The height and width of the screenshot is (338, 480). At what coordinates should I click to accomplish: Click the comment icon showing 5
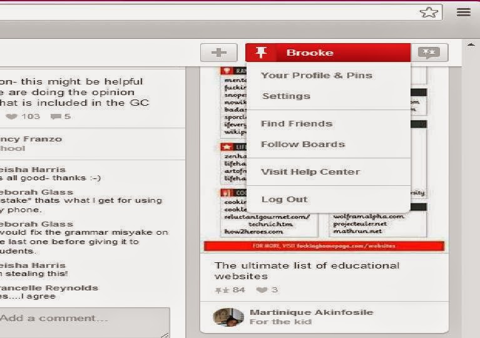(56, 116)
